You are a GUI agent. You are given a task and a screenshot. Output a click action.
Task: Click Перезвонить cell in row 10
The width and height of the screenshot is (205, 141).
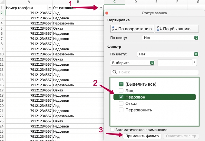click(78, 54)
